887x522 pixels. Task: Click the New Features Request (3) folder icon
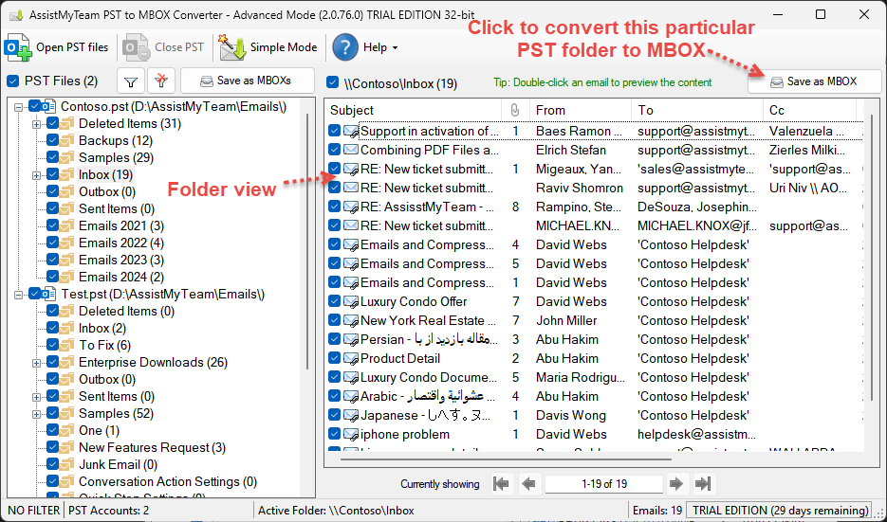tap(67, 447)
